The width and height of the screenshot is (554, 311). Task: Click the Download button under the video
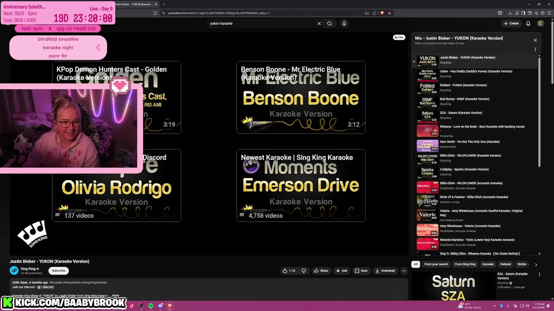pyautogui.click(x=385, y=271)
